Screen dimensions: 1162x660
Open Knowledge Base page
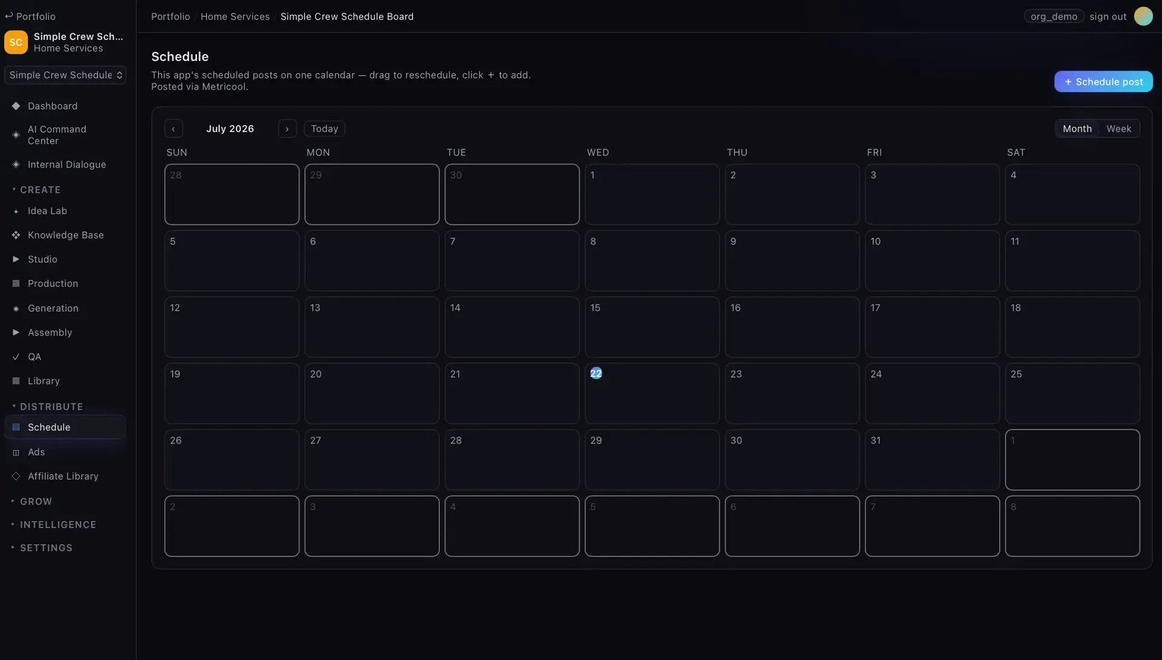[x=65, y=235]
